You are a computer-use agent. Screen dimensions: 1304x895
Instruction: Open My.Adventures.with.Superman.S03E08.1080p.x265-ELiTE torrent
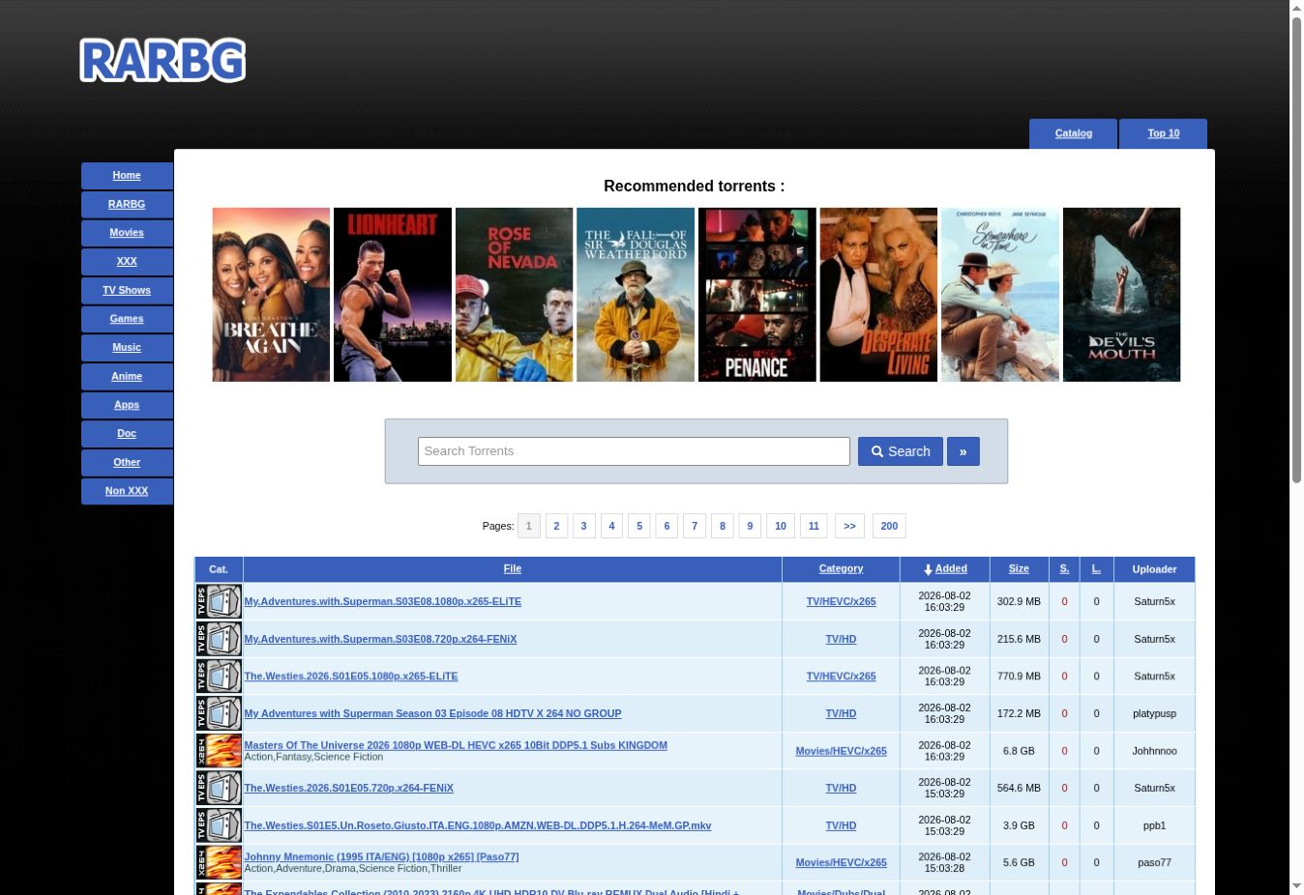382,601
